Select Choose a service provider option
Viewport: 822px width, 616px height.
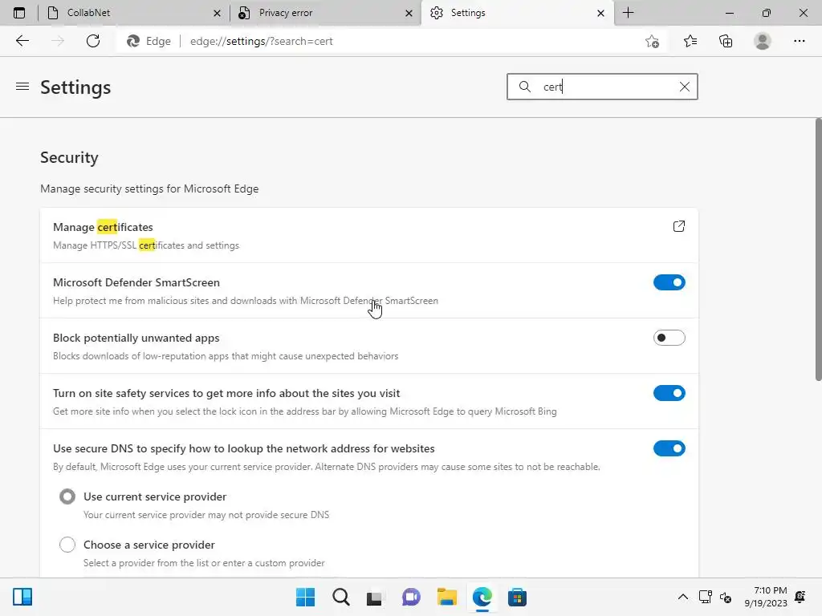coord(67,545)
